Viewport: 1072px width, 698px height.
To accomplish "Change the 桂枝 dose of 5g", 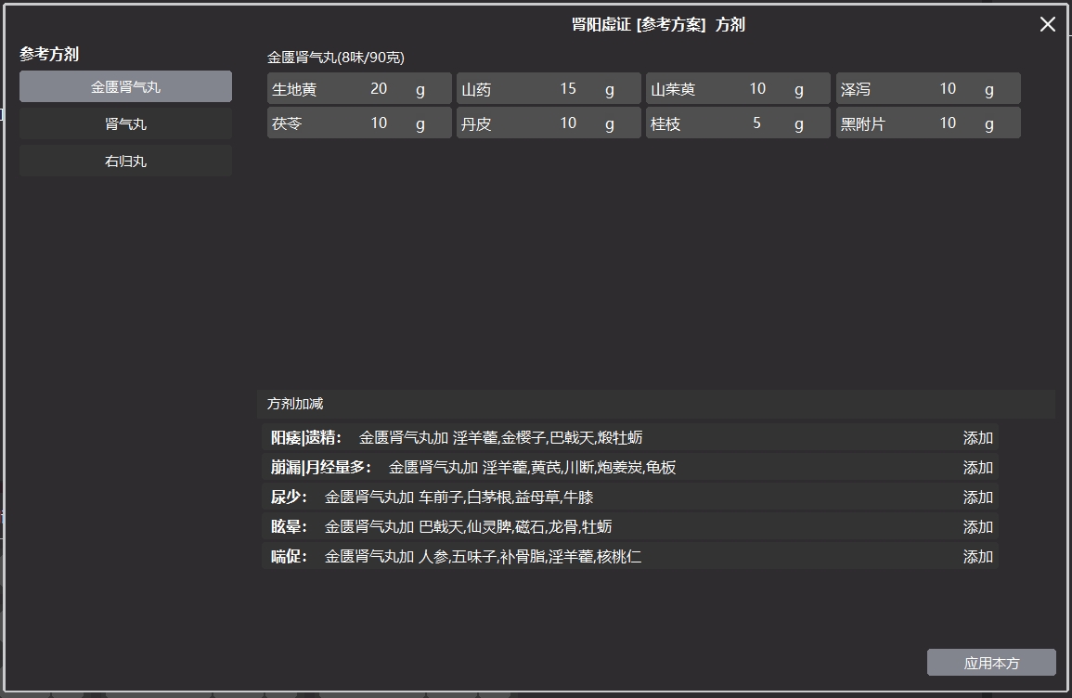I will pyautogui.click(x=758, y=123).
